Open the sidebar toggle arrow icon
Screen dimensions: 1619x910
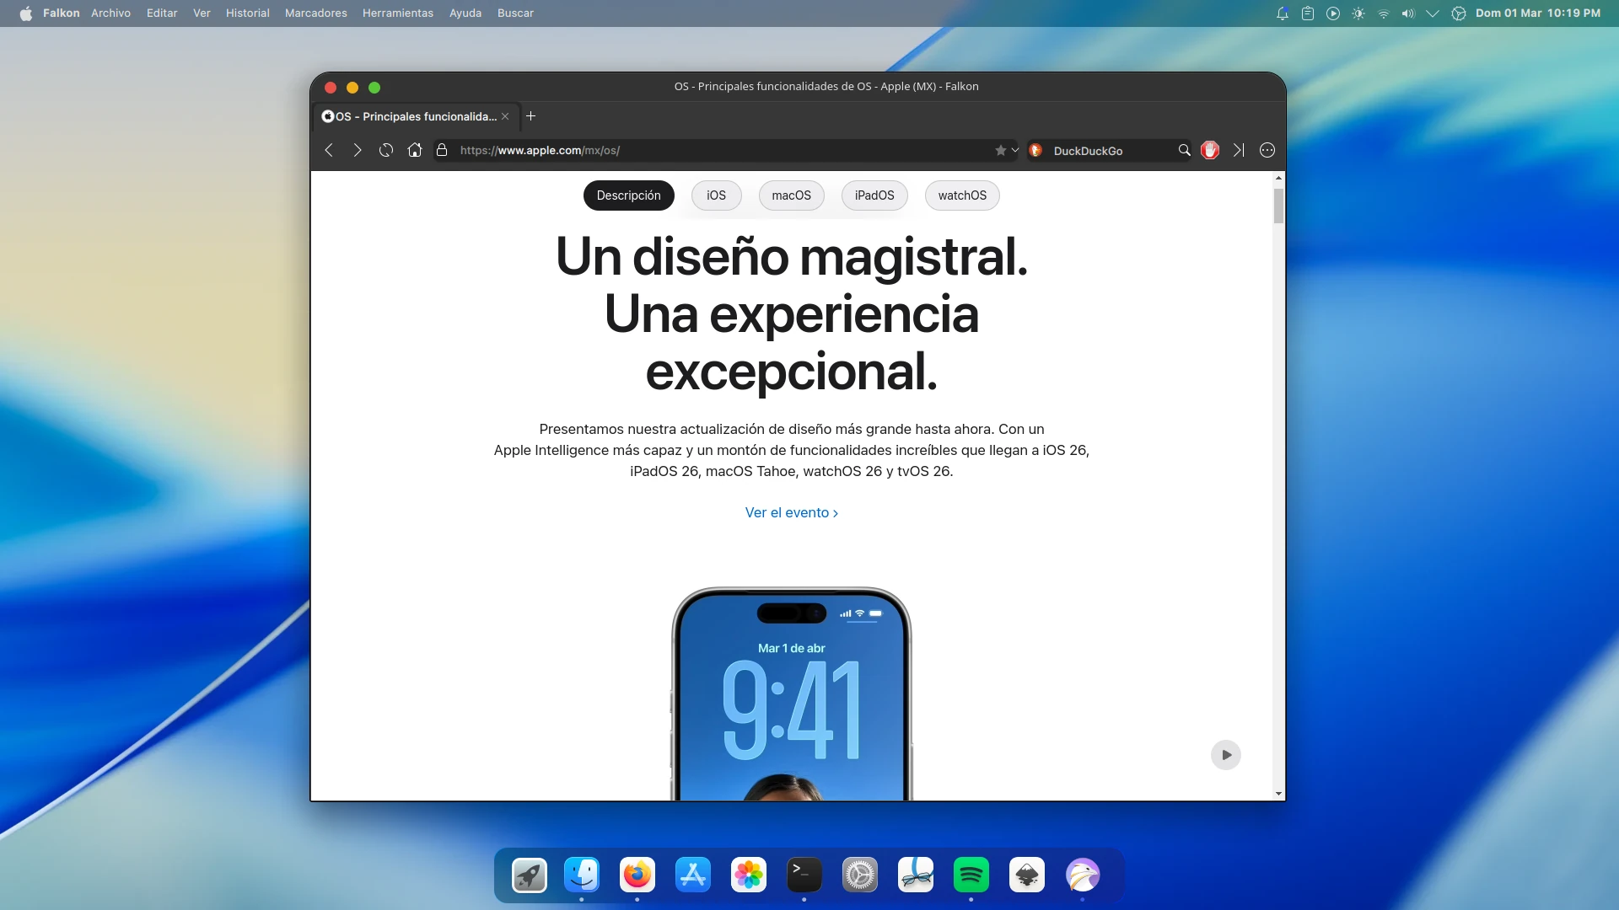tap(1238, 150)
